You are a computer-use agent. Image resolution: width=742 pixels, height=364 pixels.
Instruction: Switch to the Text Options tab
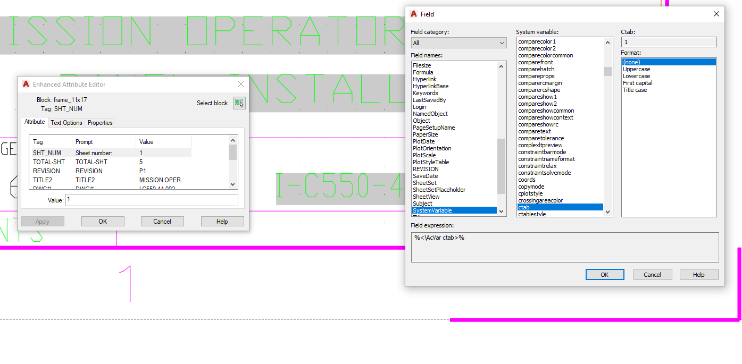[x=66, y=122]
